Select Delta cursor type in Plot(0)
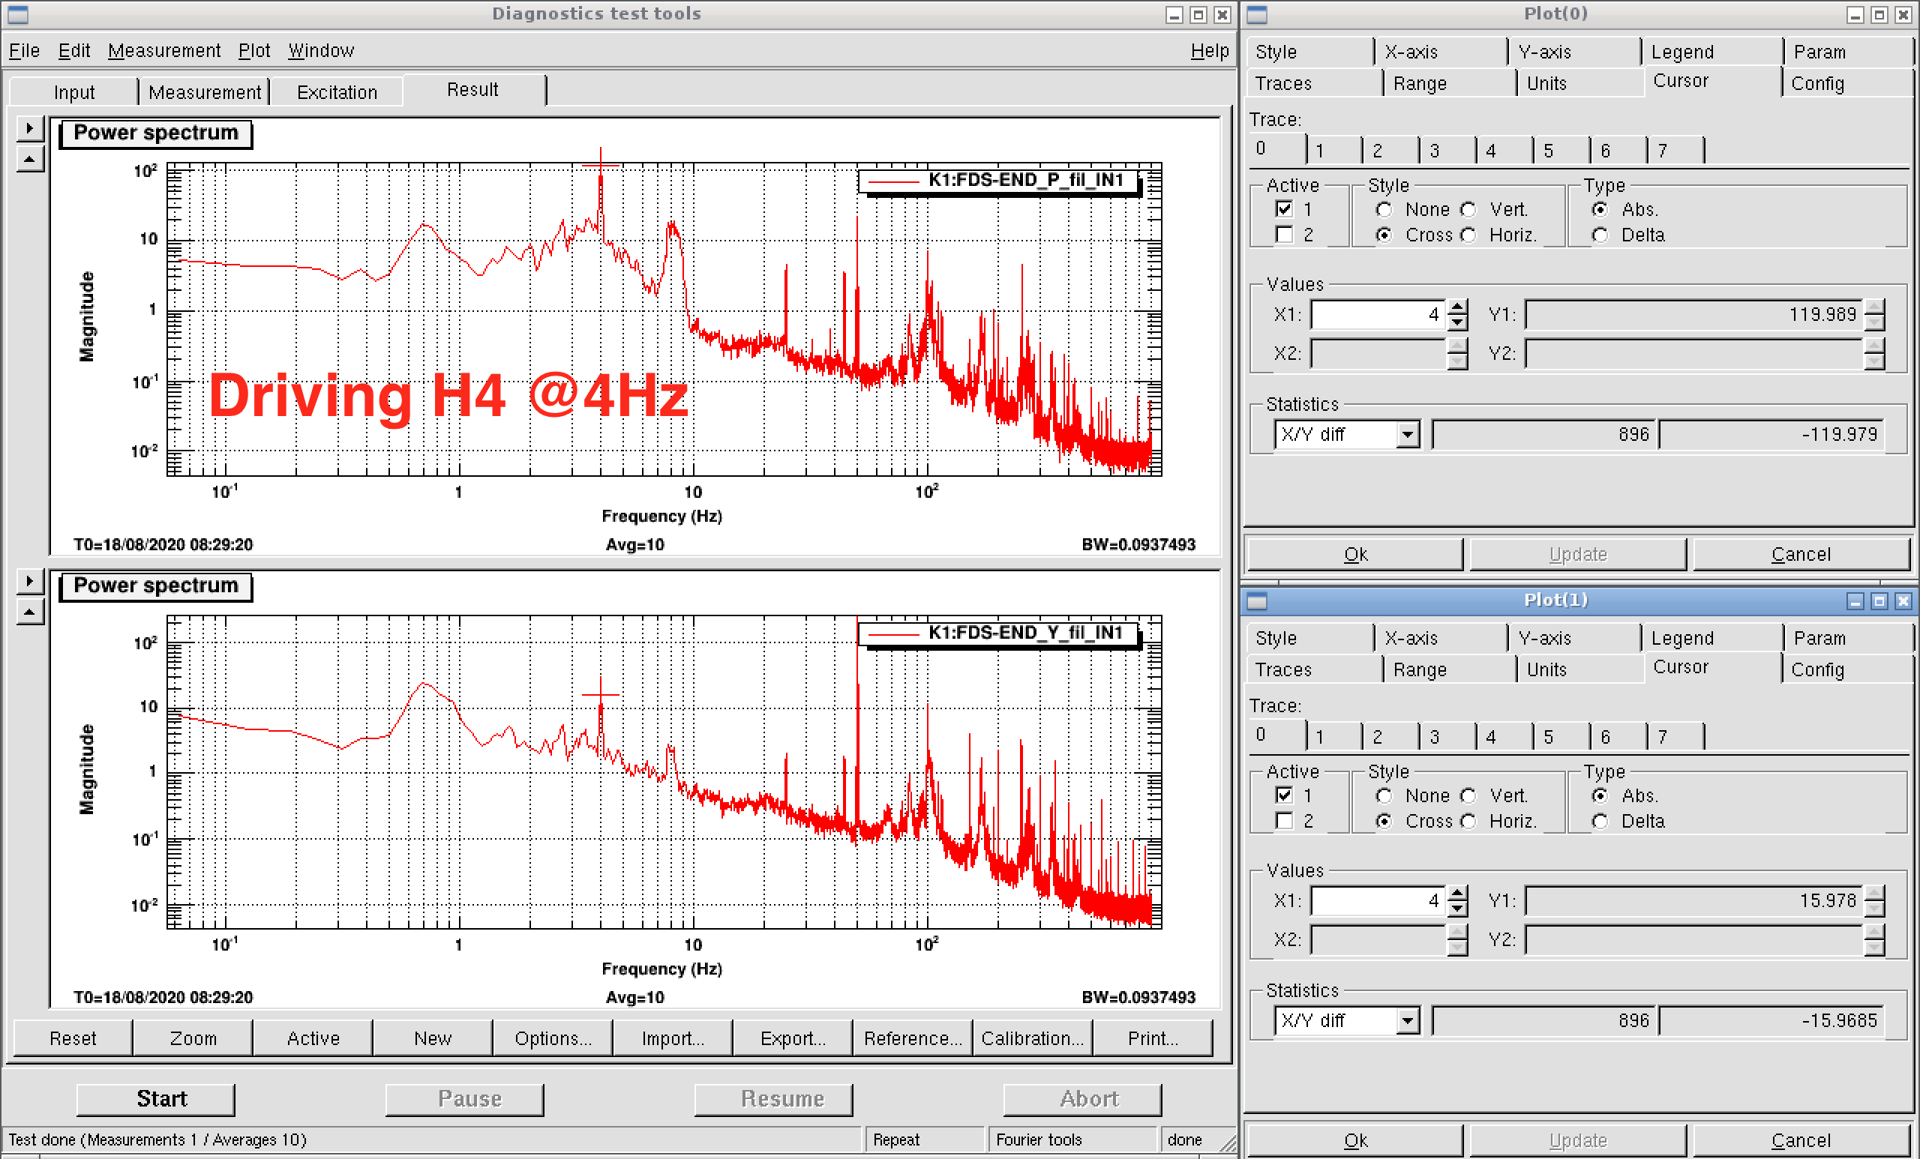The image size is (1920, 1159). (1600, 235)
